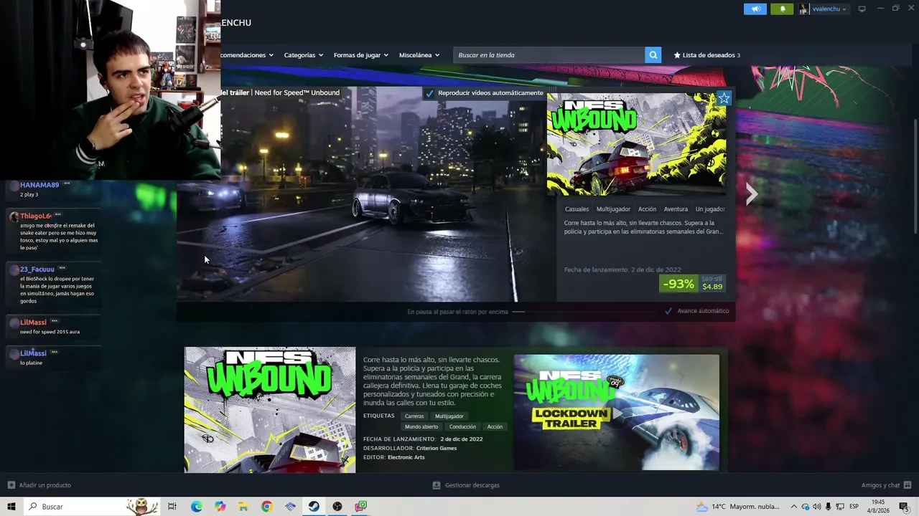919x516 pixels.
Task: Switch Steam to Big Picture mode icon
Action: click(x=862, y=9)
